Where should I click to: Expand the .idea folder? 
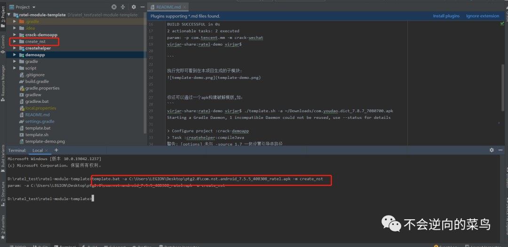coord(15,28)
